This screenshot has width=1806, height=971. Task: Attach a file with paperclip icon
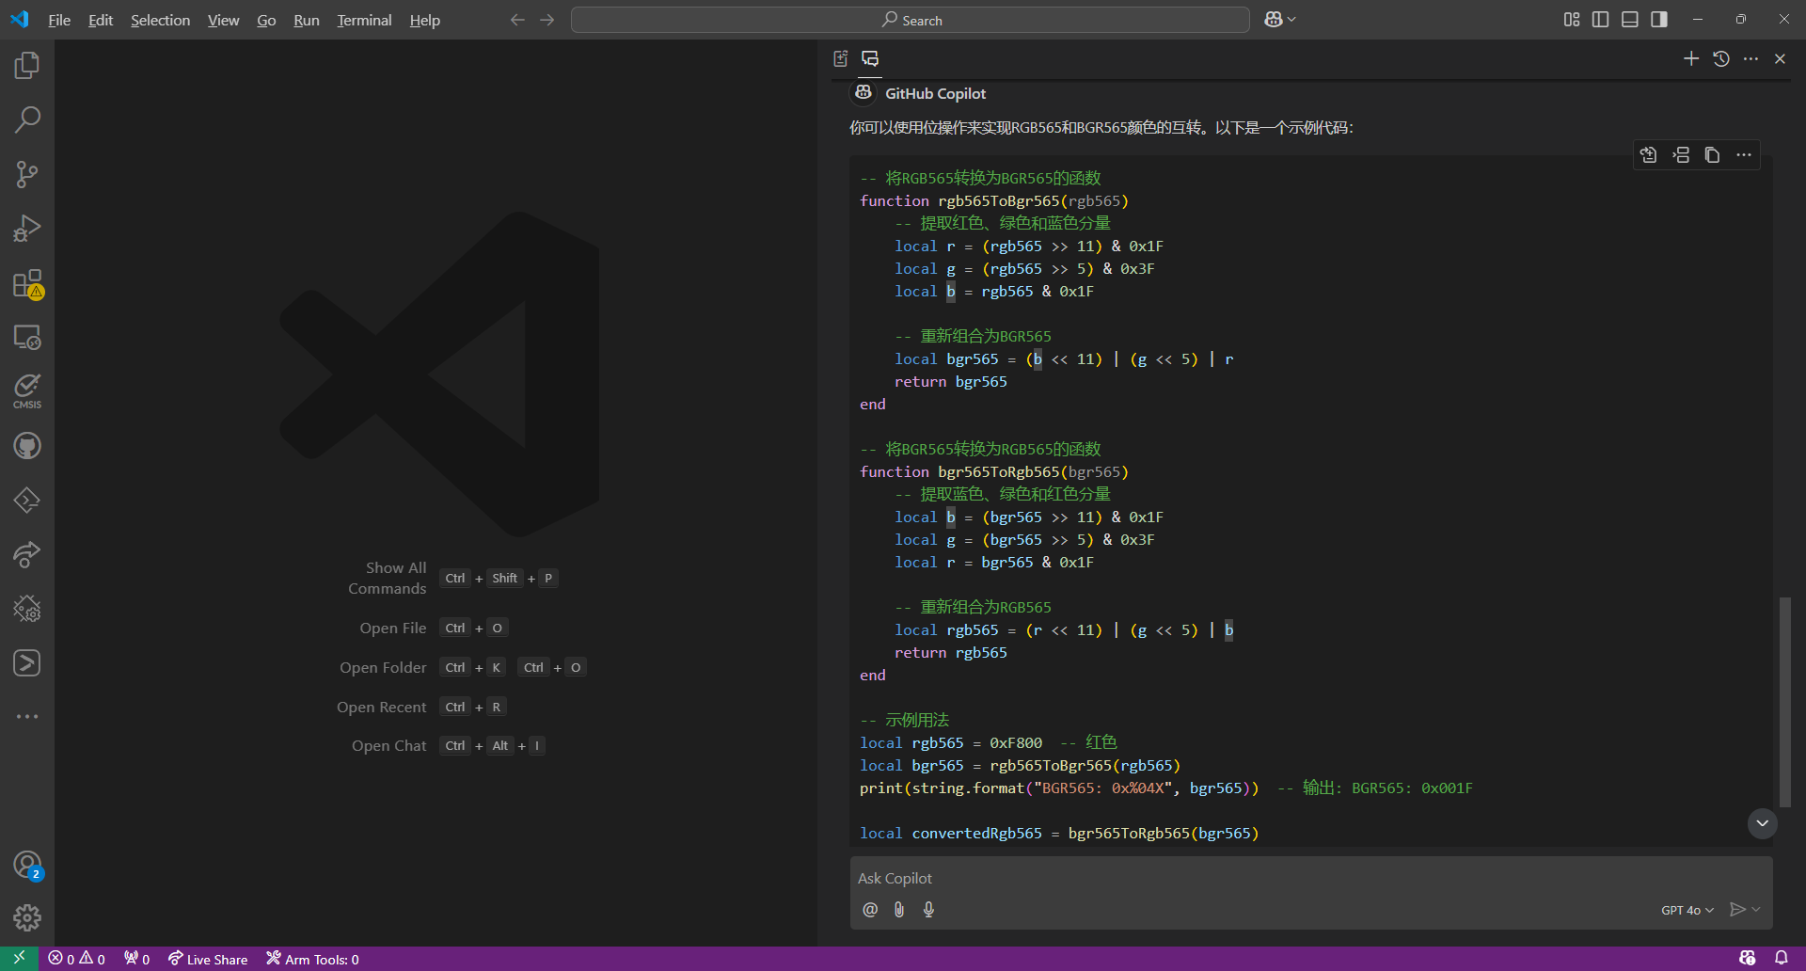pyautogui.click(x=899, y=909)
